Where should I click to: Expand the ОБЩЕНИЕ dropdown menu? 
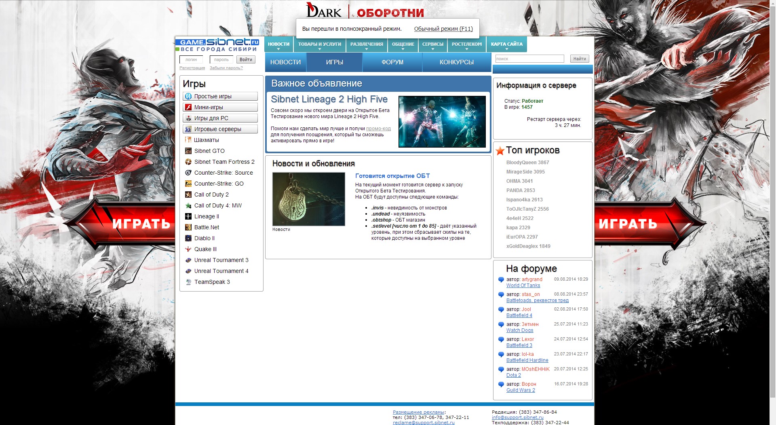click(x=403, y=44)
